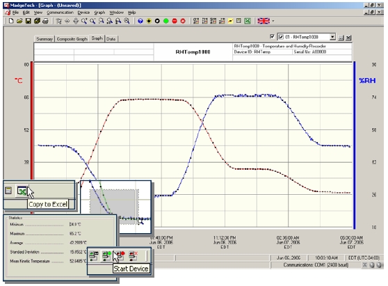Select the pointer selection tool in toolbar
The width and height of the screenshot is (388, 286).
(x=58, y=21)
